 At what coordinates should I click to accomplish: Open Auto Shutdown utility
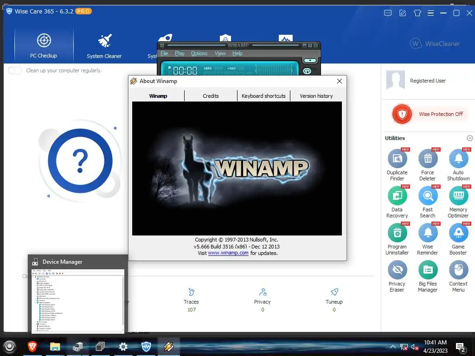[458, 165]
